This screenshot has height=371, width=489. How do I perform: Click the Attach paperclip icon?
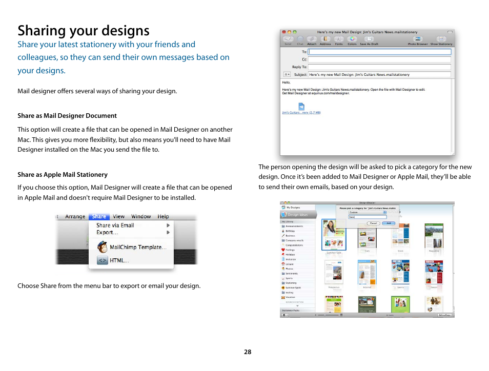312,39
